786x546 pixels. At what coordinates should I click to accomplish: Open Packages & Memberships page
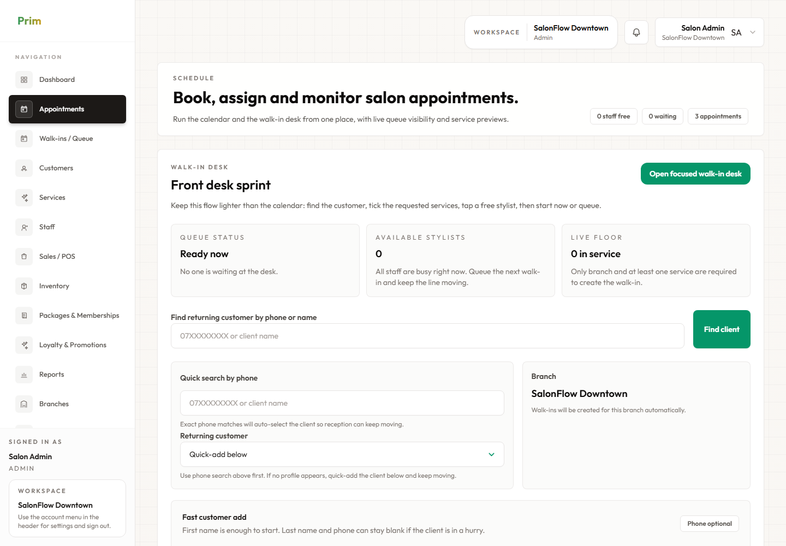tap(79, 316)
